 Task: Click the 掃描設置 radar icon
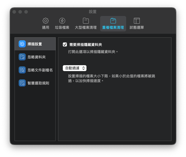(x=22, y=44)
